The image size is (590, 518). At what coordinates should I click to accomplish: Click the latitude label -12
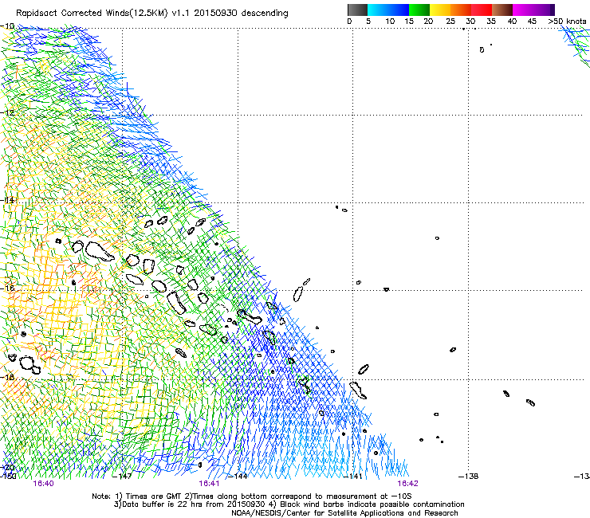(7, 112)
